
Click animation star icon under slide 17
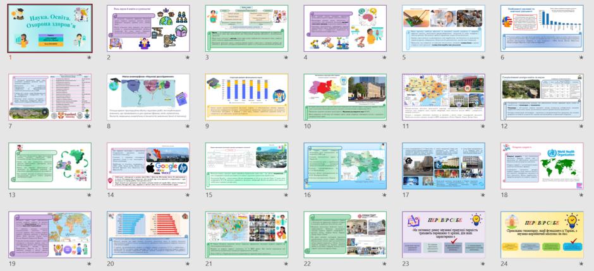(x=483, y=195)
